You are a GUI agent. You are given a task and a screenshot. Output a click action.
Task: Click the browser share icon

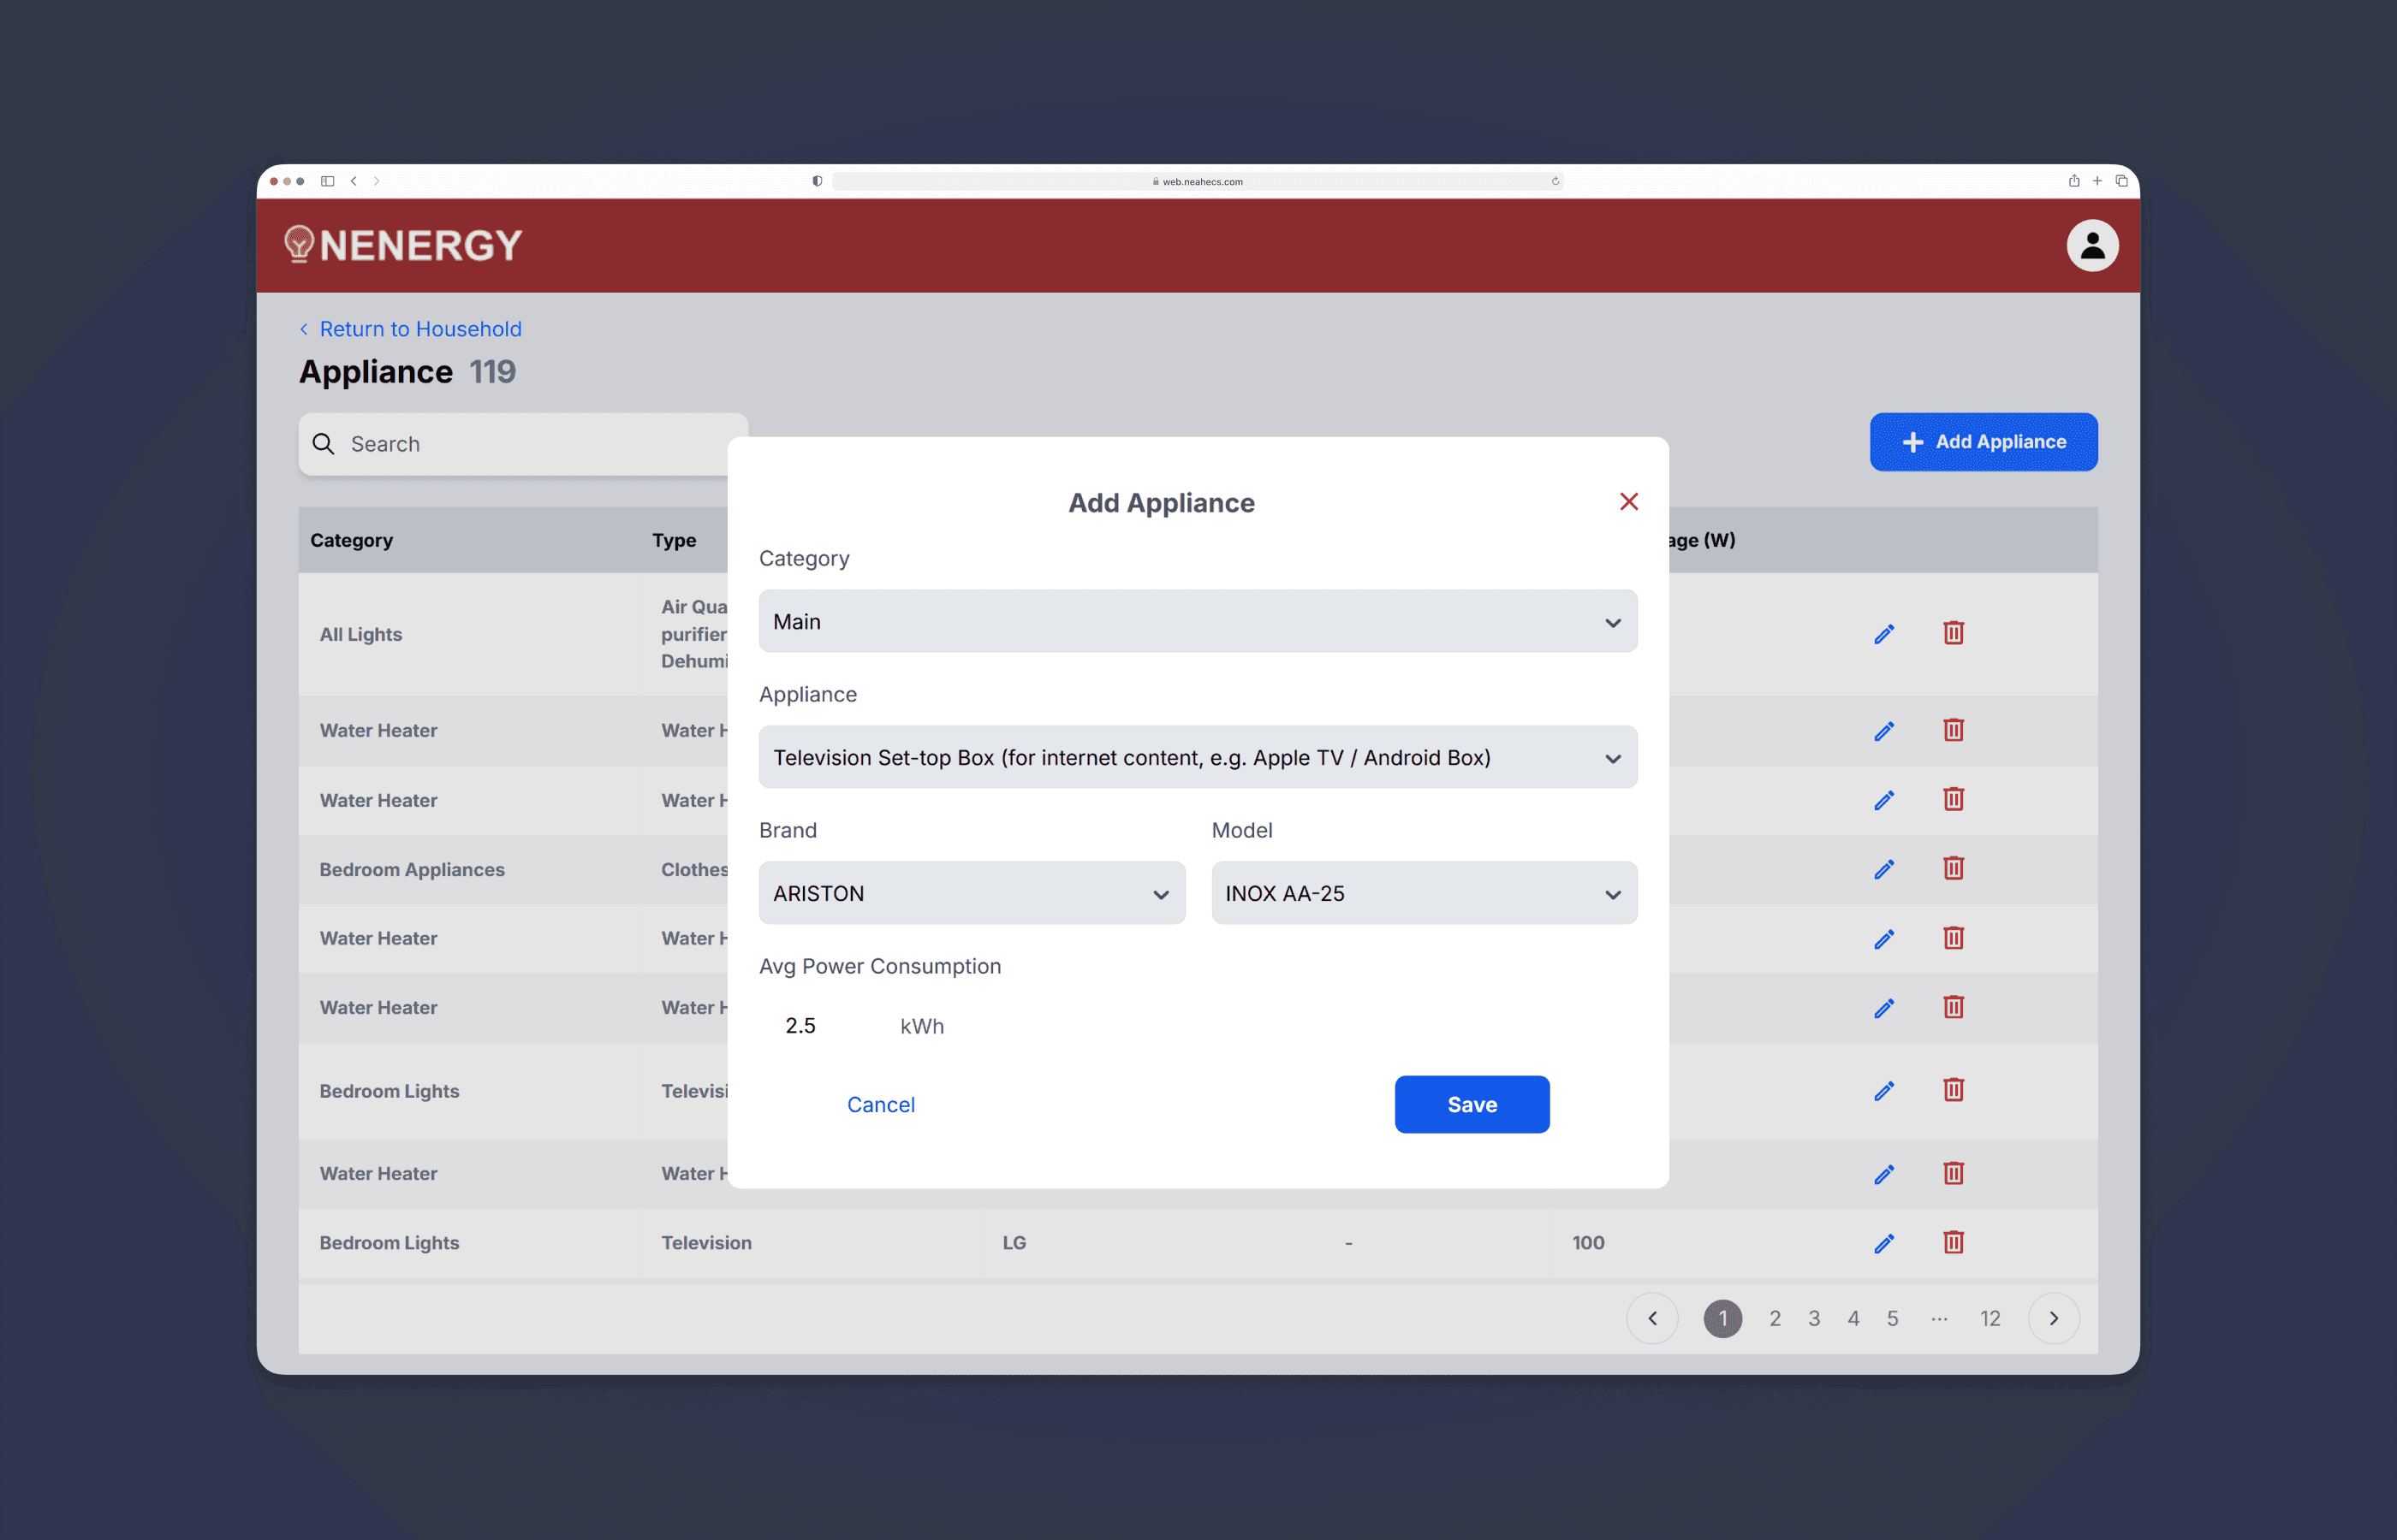point(2074,181)
